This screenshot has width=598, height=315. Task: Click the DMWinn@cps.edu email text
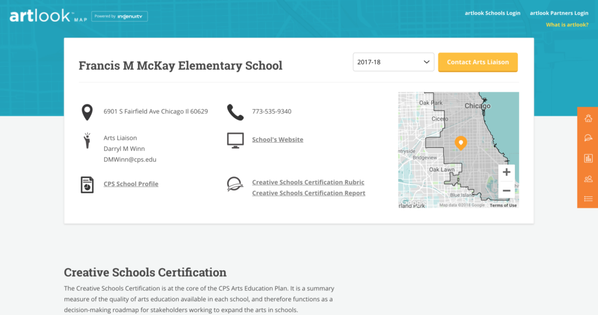tap(130, 159)
